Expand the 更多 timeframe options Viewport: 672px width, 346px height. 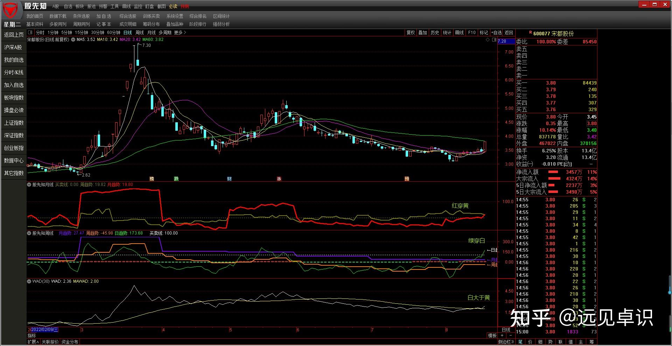pyautogui.click(x=180, y=33)
